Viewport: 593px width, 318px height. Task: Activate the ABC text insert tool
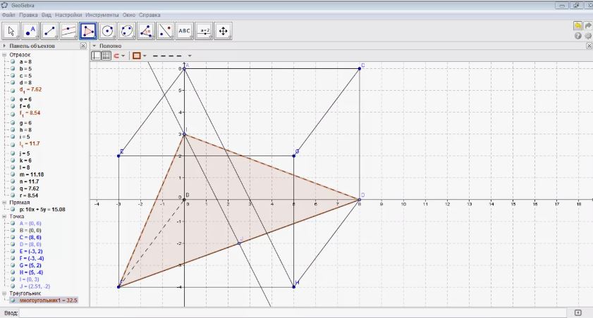[184, 30]
